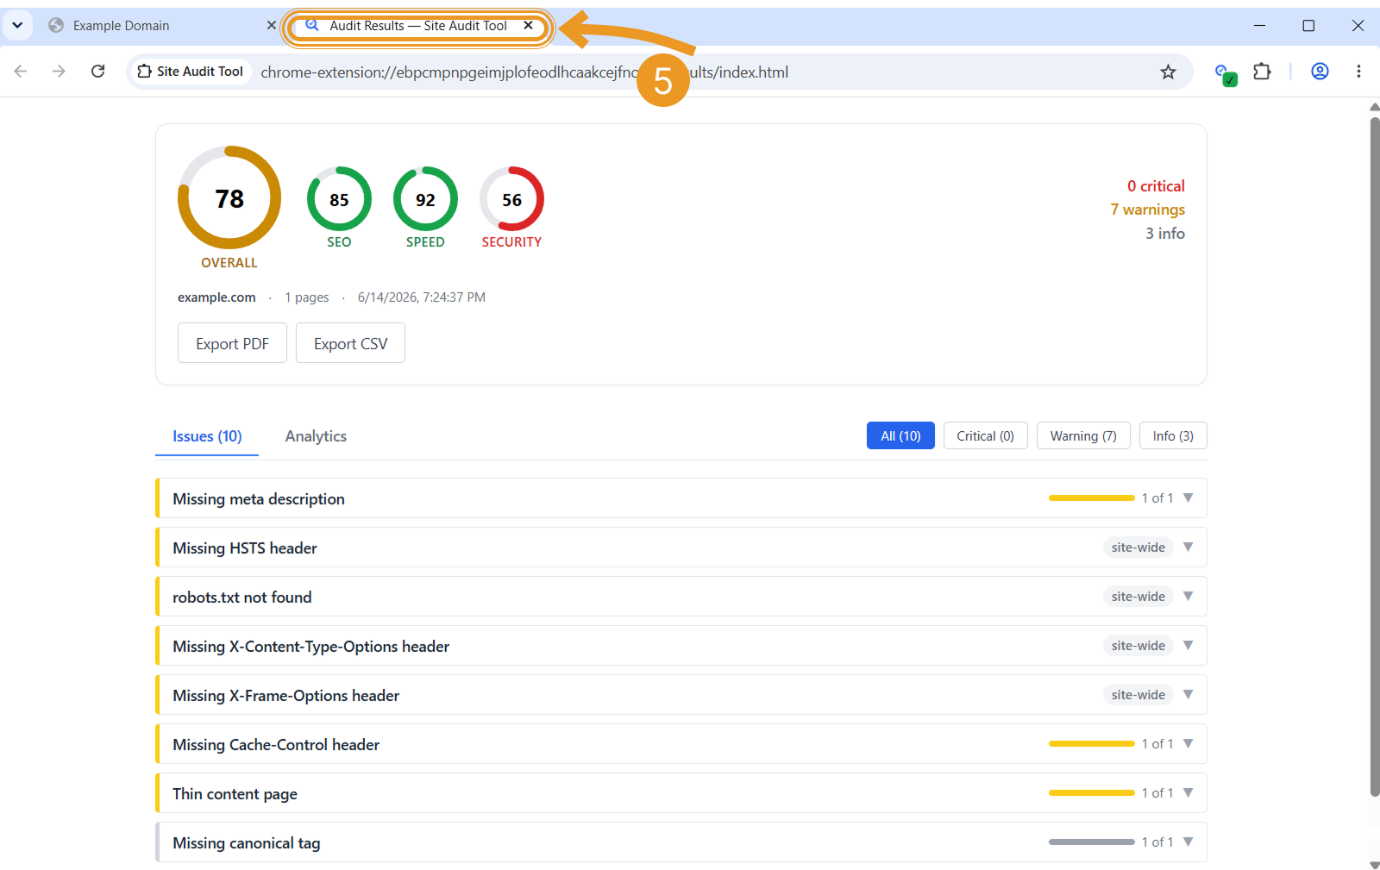1380x870 pixels.
Task: Click the Site Audit Tool chip in the address bar
Action: (191, 72)
